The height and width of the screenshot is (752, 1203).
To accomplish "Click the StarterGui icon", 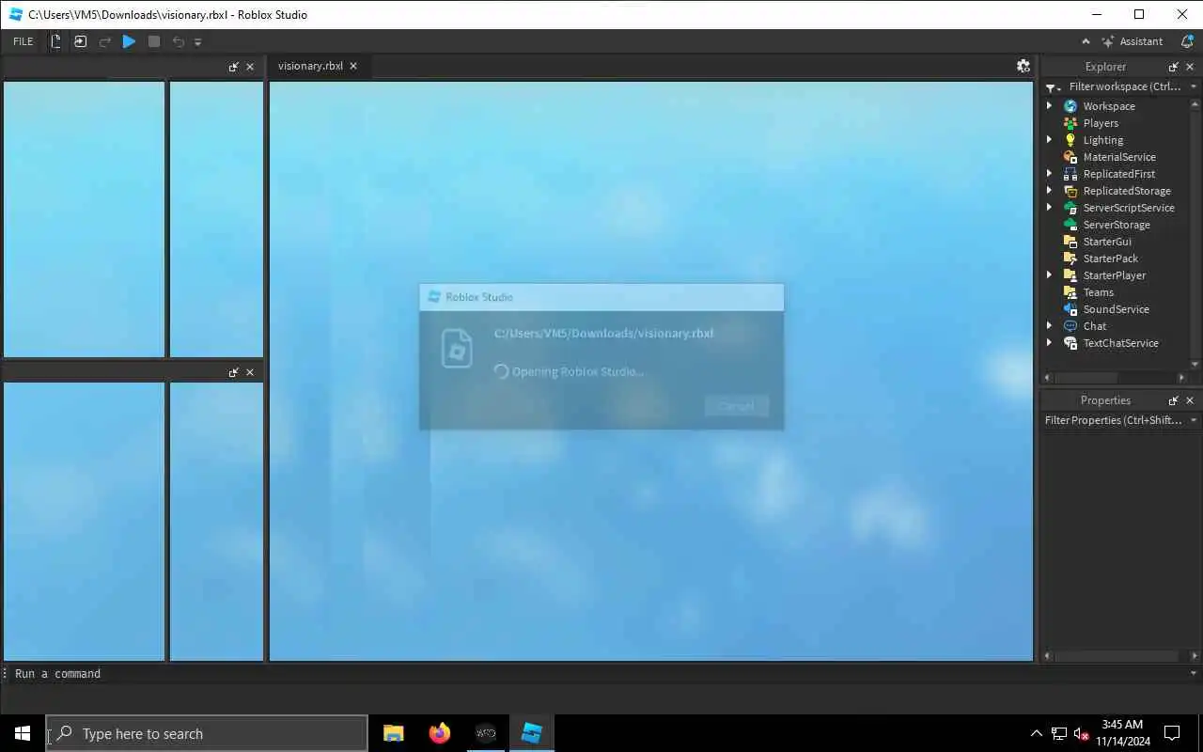I will coord(1070,242).
